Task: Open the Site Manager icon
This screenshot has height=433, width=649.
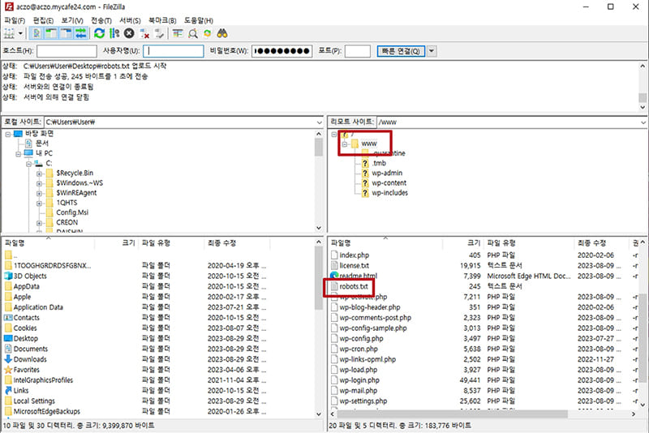Action: pyautogui.click(x=9, y=33)
